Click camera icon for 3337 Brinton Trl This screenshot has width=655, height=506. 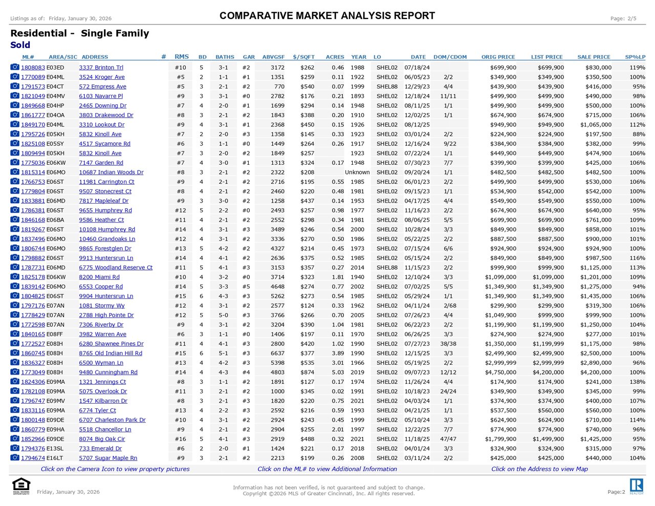point(15,68)
